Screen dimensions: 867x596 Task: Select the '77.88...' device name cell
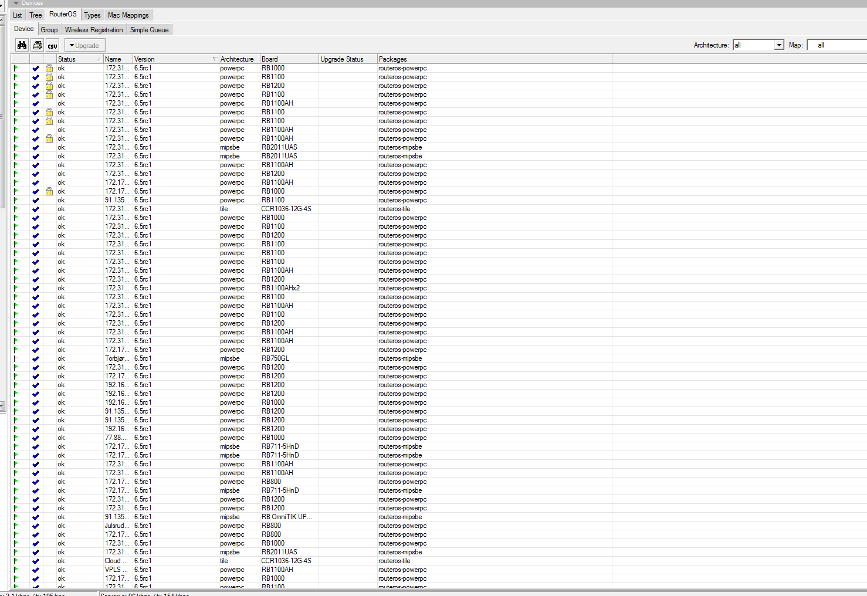[117, 438]
